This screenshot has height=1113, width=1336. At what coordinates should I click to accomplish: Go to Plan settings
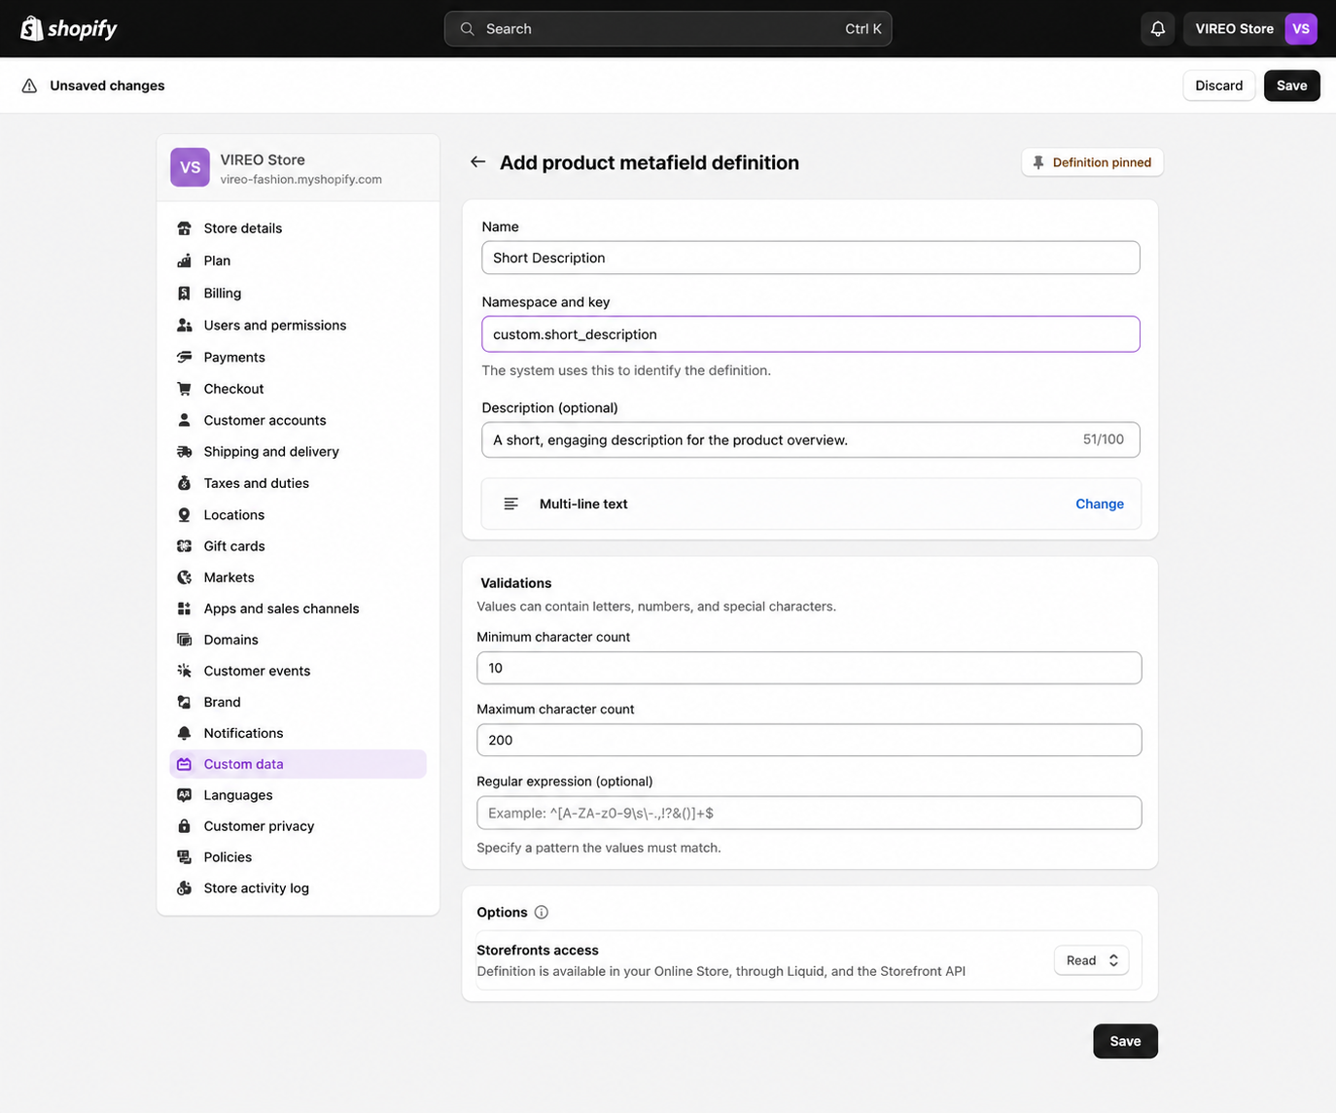298,261
